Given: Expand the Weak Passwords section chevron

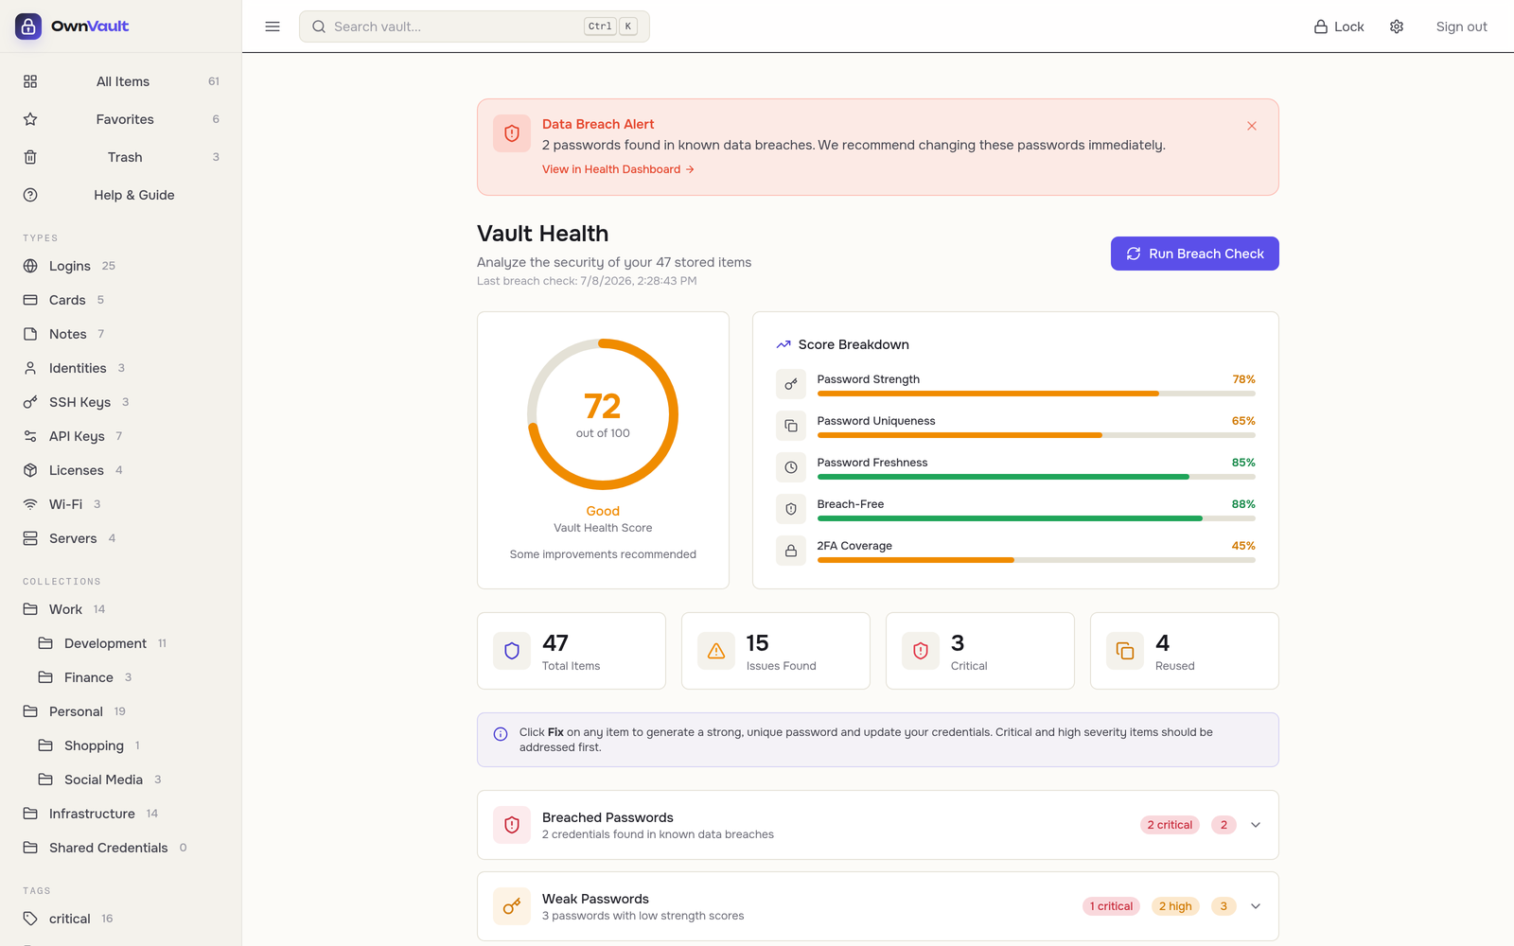Looking at the screenshot, I should click(x=1256, y=906).
